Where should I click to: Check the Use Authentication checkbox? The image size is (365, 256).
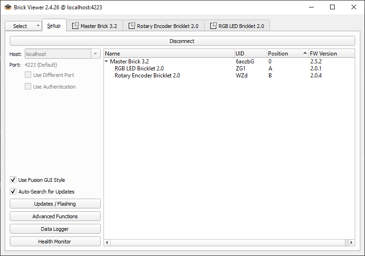coord(28,87)
